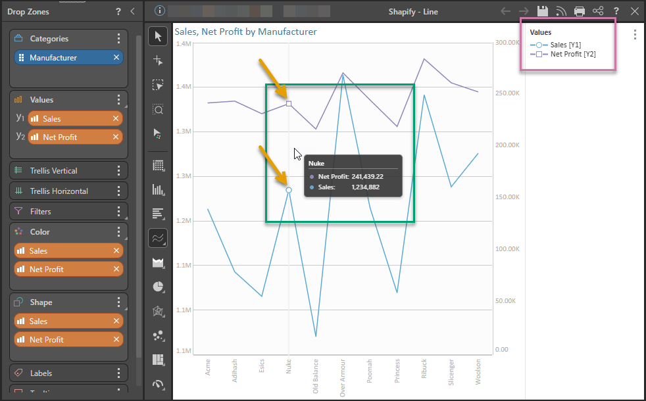The width and height of the screenshot is (646, 401).
Task: Click the Old Balance axis label
Action: [316, 376]
